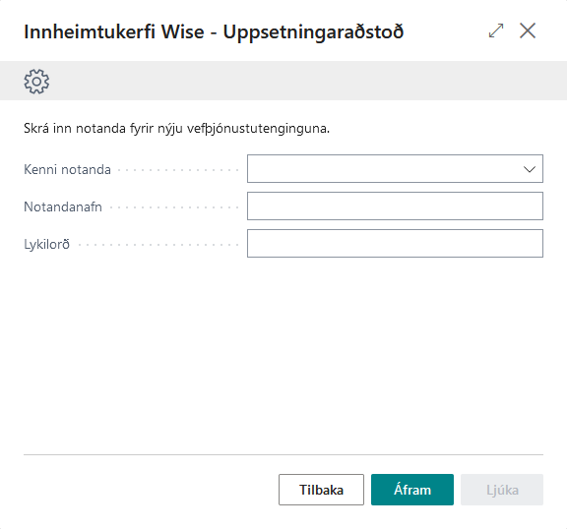Click the Lykilorð label
567x529 pixels.
[46, 245]
